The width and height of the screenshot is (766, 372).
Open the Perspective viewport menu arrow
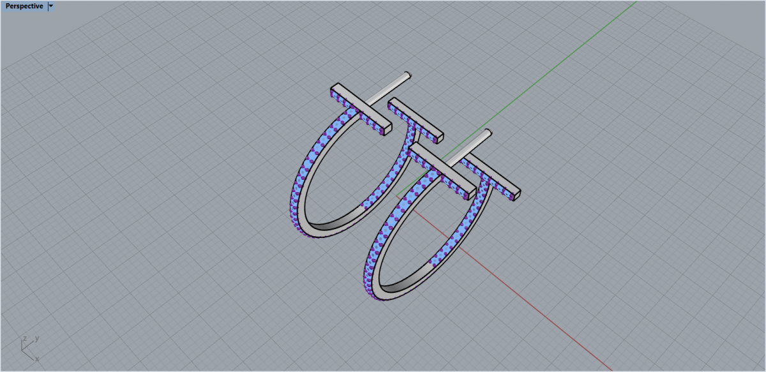(51, 6)
